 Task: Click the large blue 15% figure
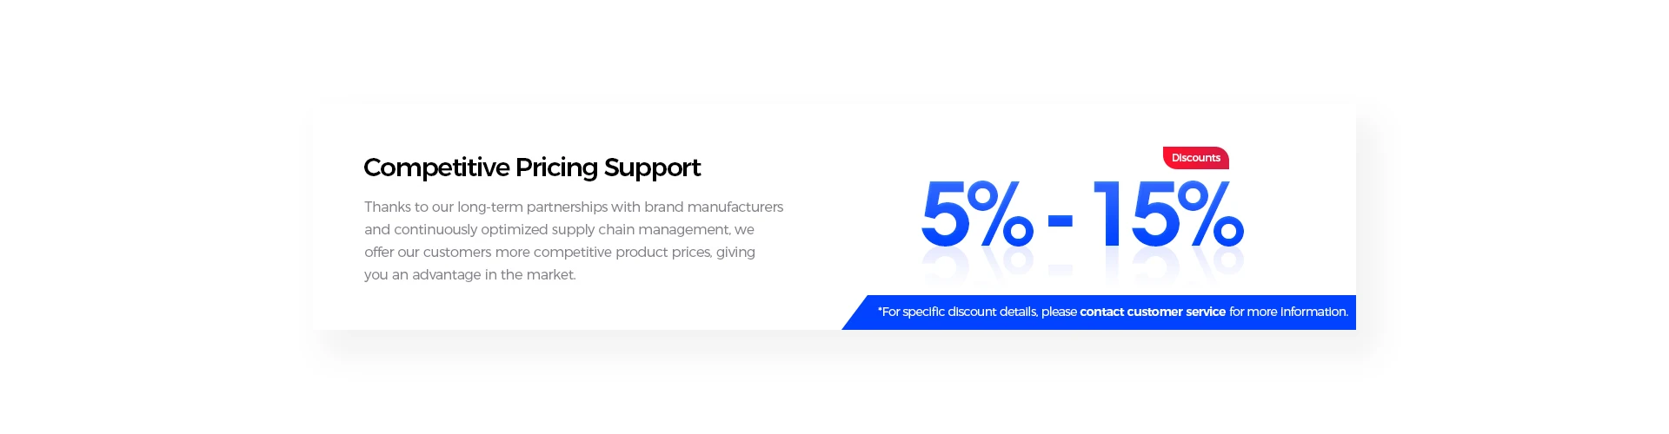click(1168, 214)
